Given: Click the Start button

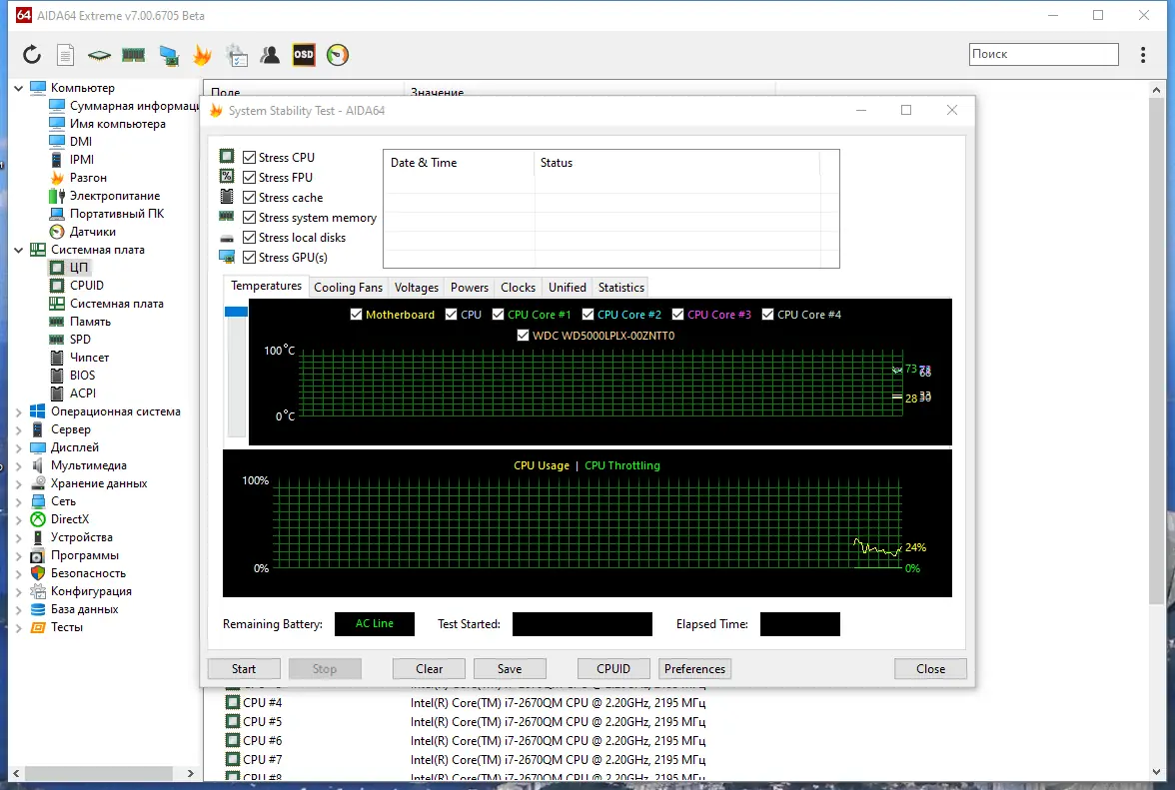Looking at the screenshot, I should click(x=244, y=669).
